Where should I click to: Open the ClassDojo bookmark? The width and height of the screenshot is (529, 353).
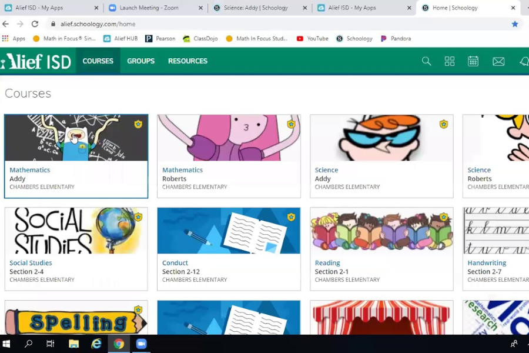point(200,38)
